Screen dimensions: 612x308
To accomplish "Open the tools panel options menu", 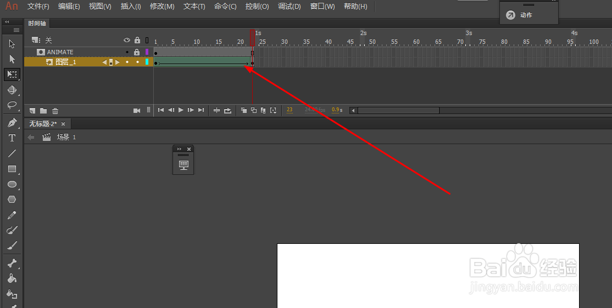I will point(16,30).
